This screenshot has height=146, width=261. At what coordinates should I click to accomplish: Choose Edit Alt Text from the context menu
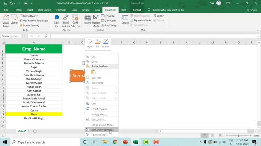pyautogui.click(x=102, y=120)
